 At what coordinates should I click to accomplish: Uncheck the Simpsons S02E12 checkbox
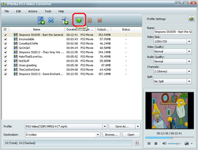(6, 52)
